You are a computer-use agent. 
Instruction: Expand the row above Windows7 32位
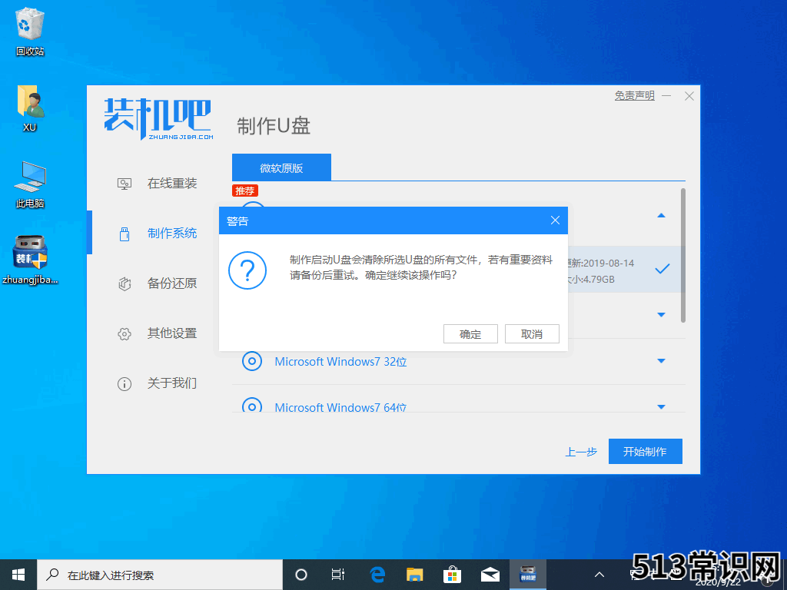coord(662,315)
